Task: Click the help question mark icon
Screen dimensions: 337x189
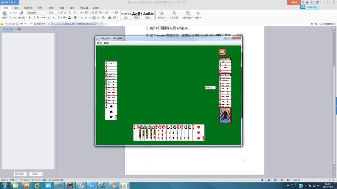Action: 311,2
